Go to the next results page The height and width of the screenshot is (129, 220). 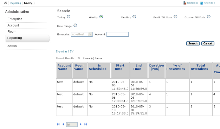(x=81, y=124)
